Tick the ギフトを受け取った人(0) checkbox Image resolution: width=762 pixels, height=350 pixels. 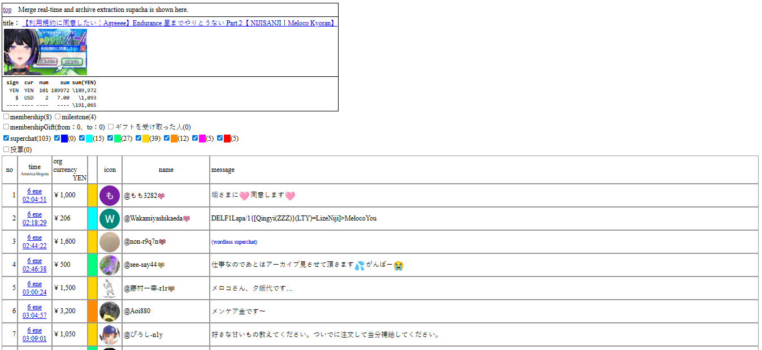(x=111, y=127)
